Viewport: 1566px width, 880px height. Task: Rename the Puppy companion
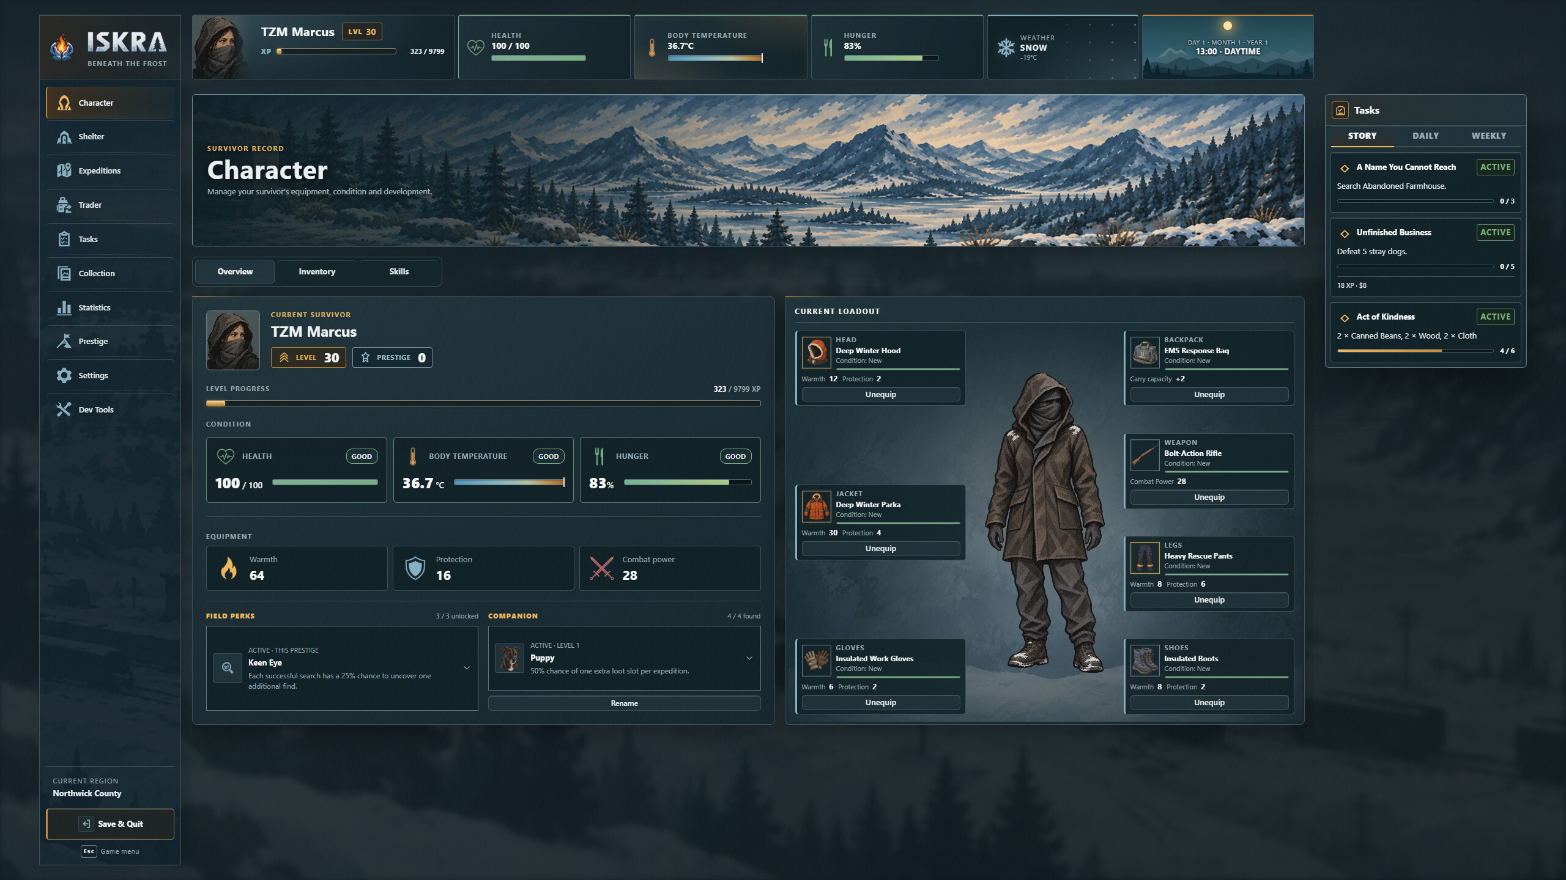pyautogui.click(x=624, y=703)
